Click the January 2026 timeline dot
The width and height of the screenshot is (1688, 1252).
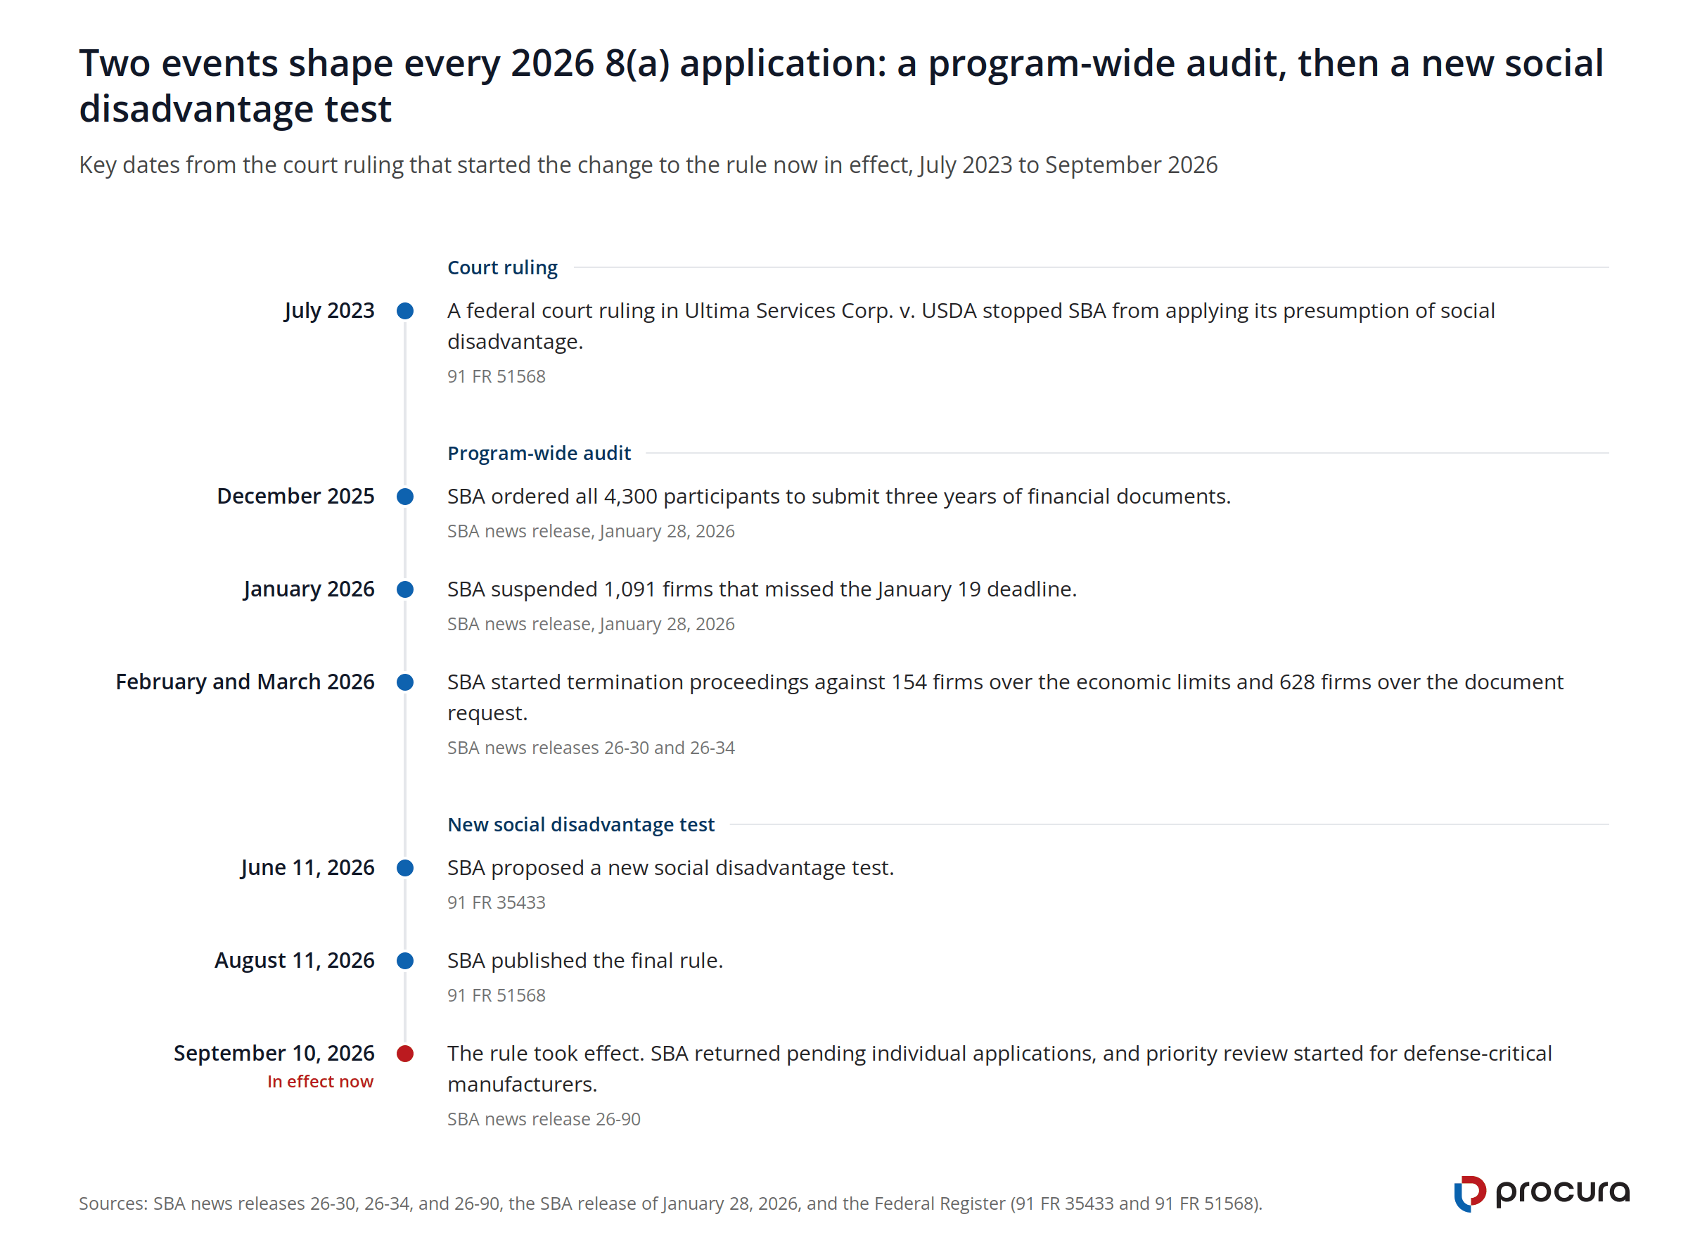(x=405, y=589)
